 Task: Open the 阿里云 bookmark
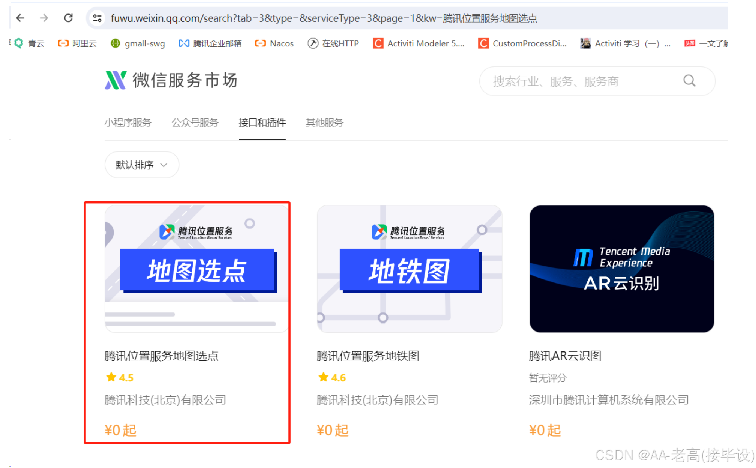77,43
